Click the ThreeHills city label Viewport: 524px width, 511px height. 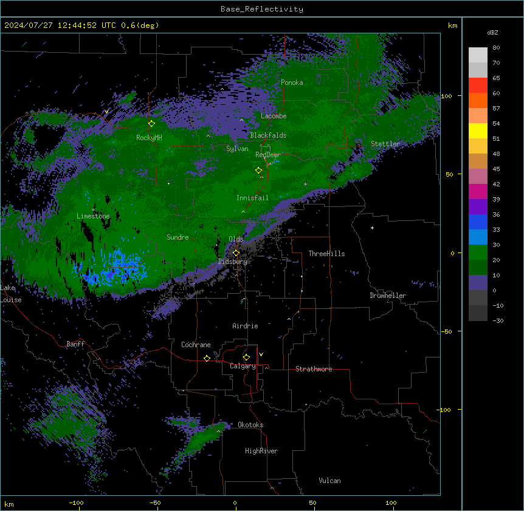pyautogui.click(x=326, y=254)
